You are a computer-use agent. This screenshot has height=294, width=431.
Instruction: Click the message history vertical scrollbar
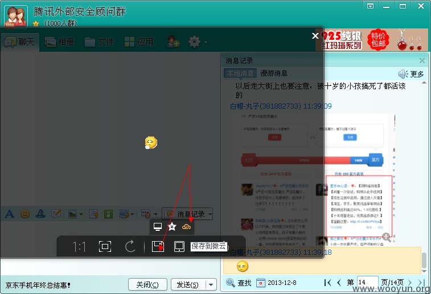[424, 177]
